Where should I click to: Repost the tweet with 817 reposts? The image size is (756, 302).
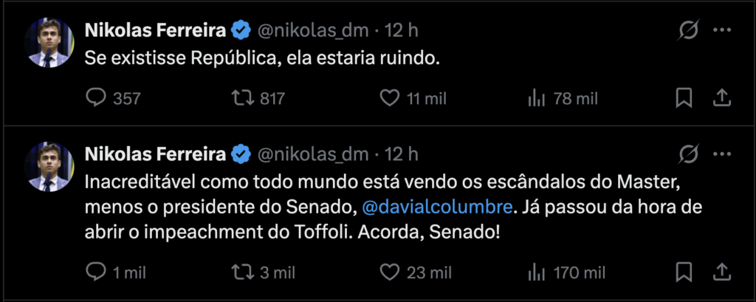pyautogui.click(x=241, y=97)
